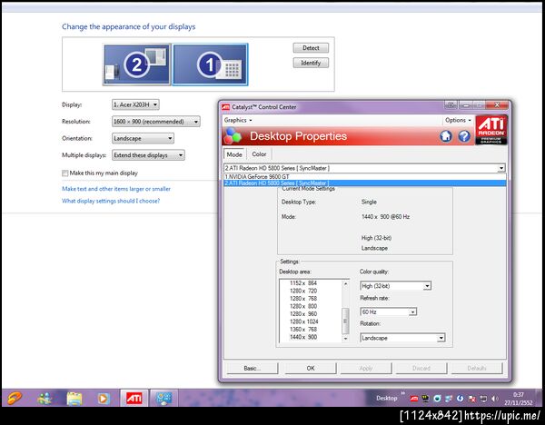
Task: Open Multiple displays dropdown Extend these displays
Action: point(148,155)
